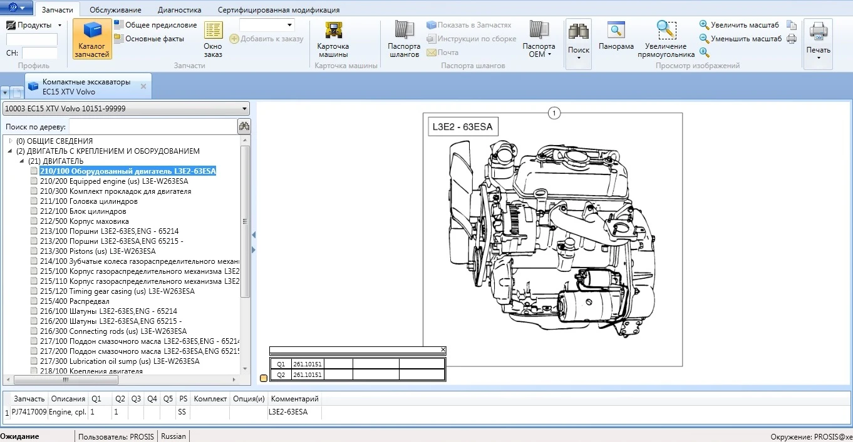Click Уменьшить масштаб zoom out
Screen dimensions: 853x442
coord(741,39)
